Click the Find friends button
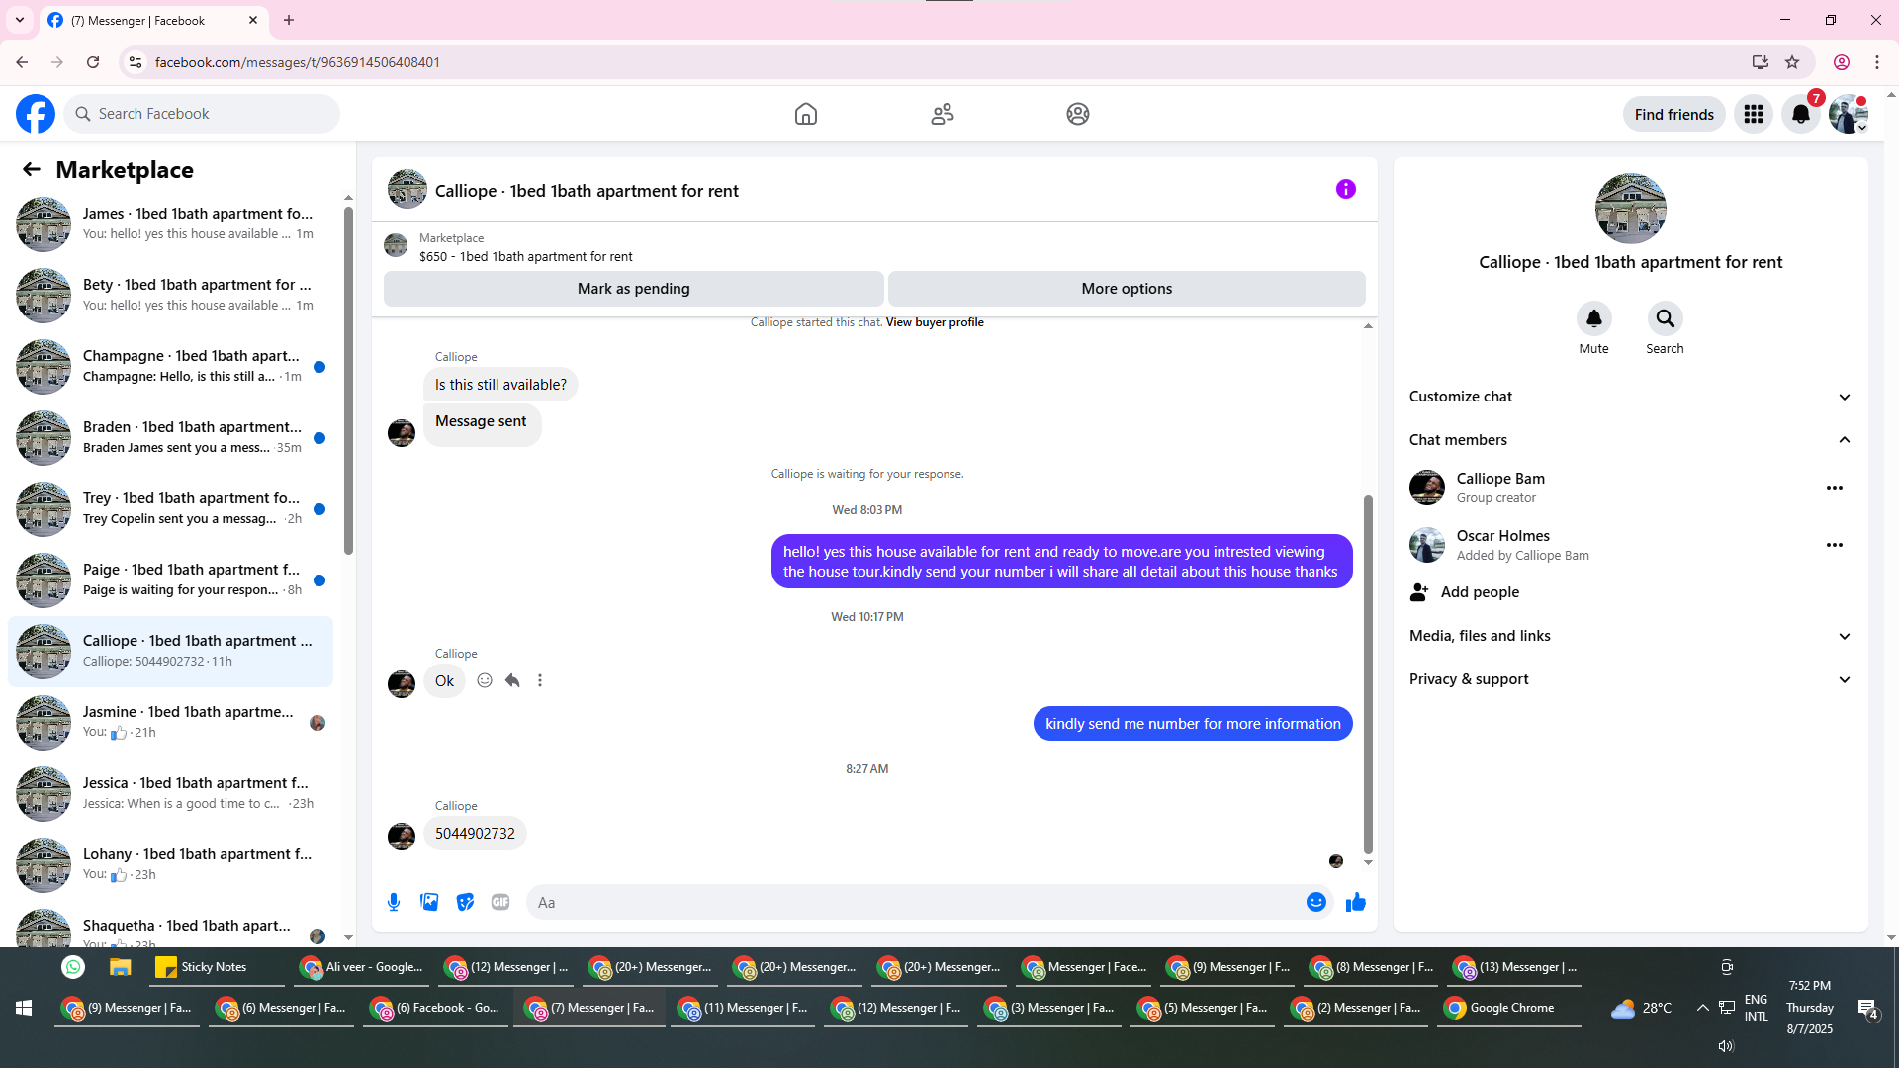This screenshot has height=1068, width=1899. click(x=1674, y=114)
